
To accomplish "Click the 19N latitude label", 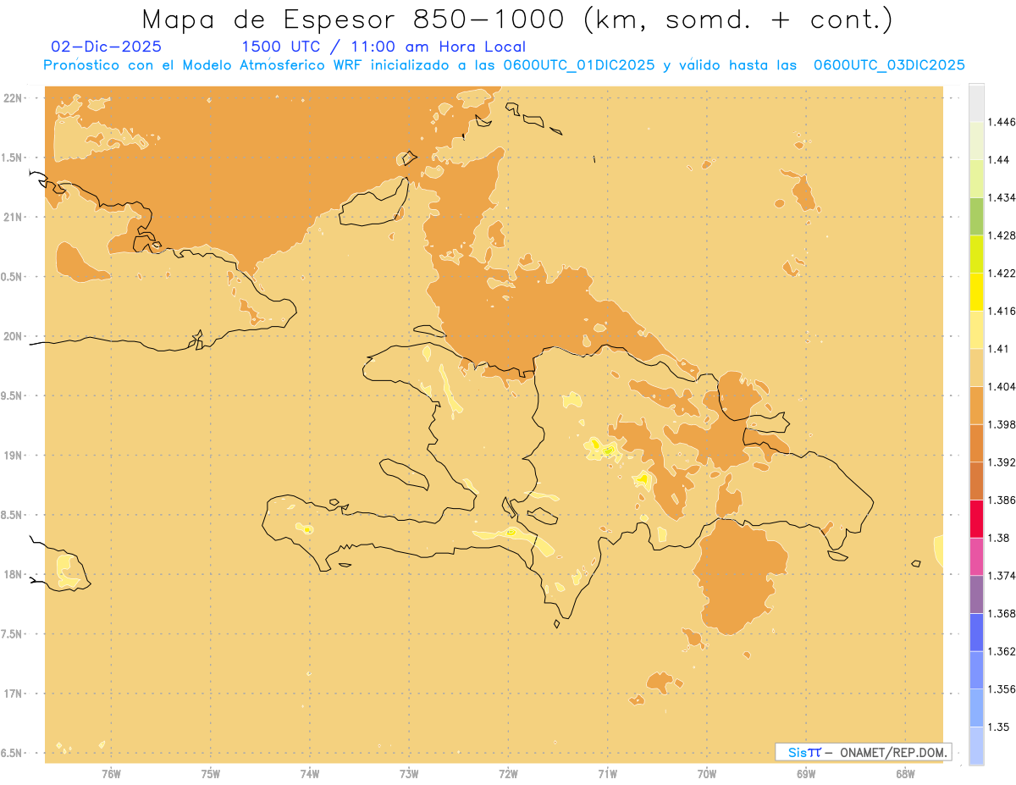I will (x=13, y=455).
